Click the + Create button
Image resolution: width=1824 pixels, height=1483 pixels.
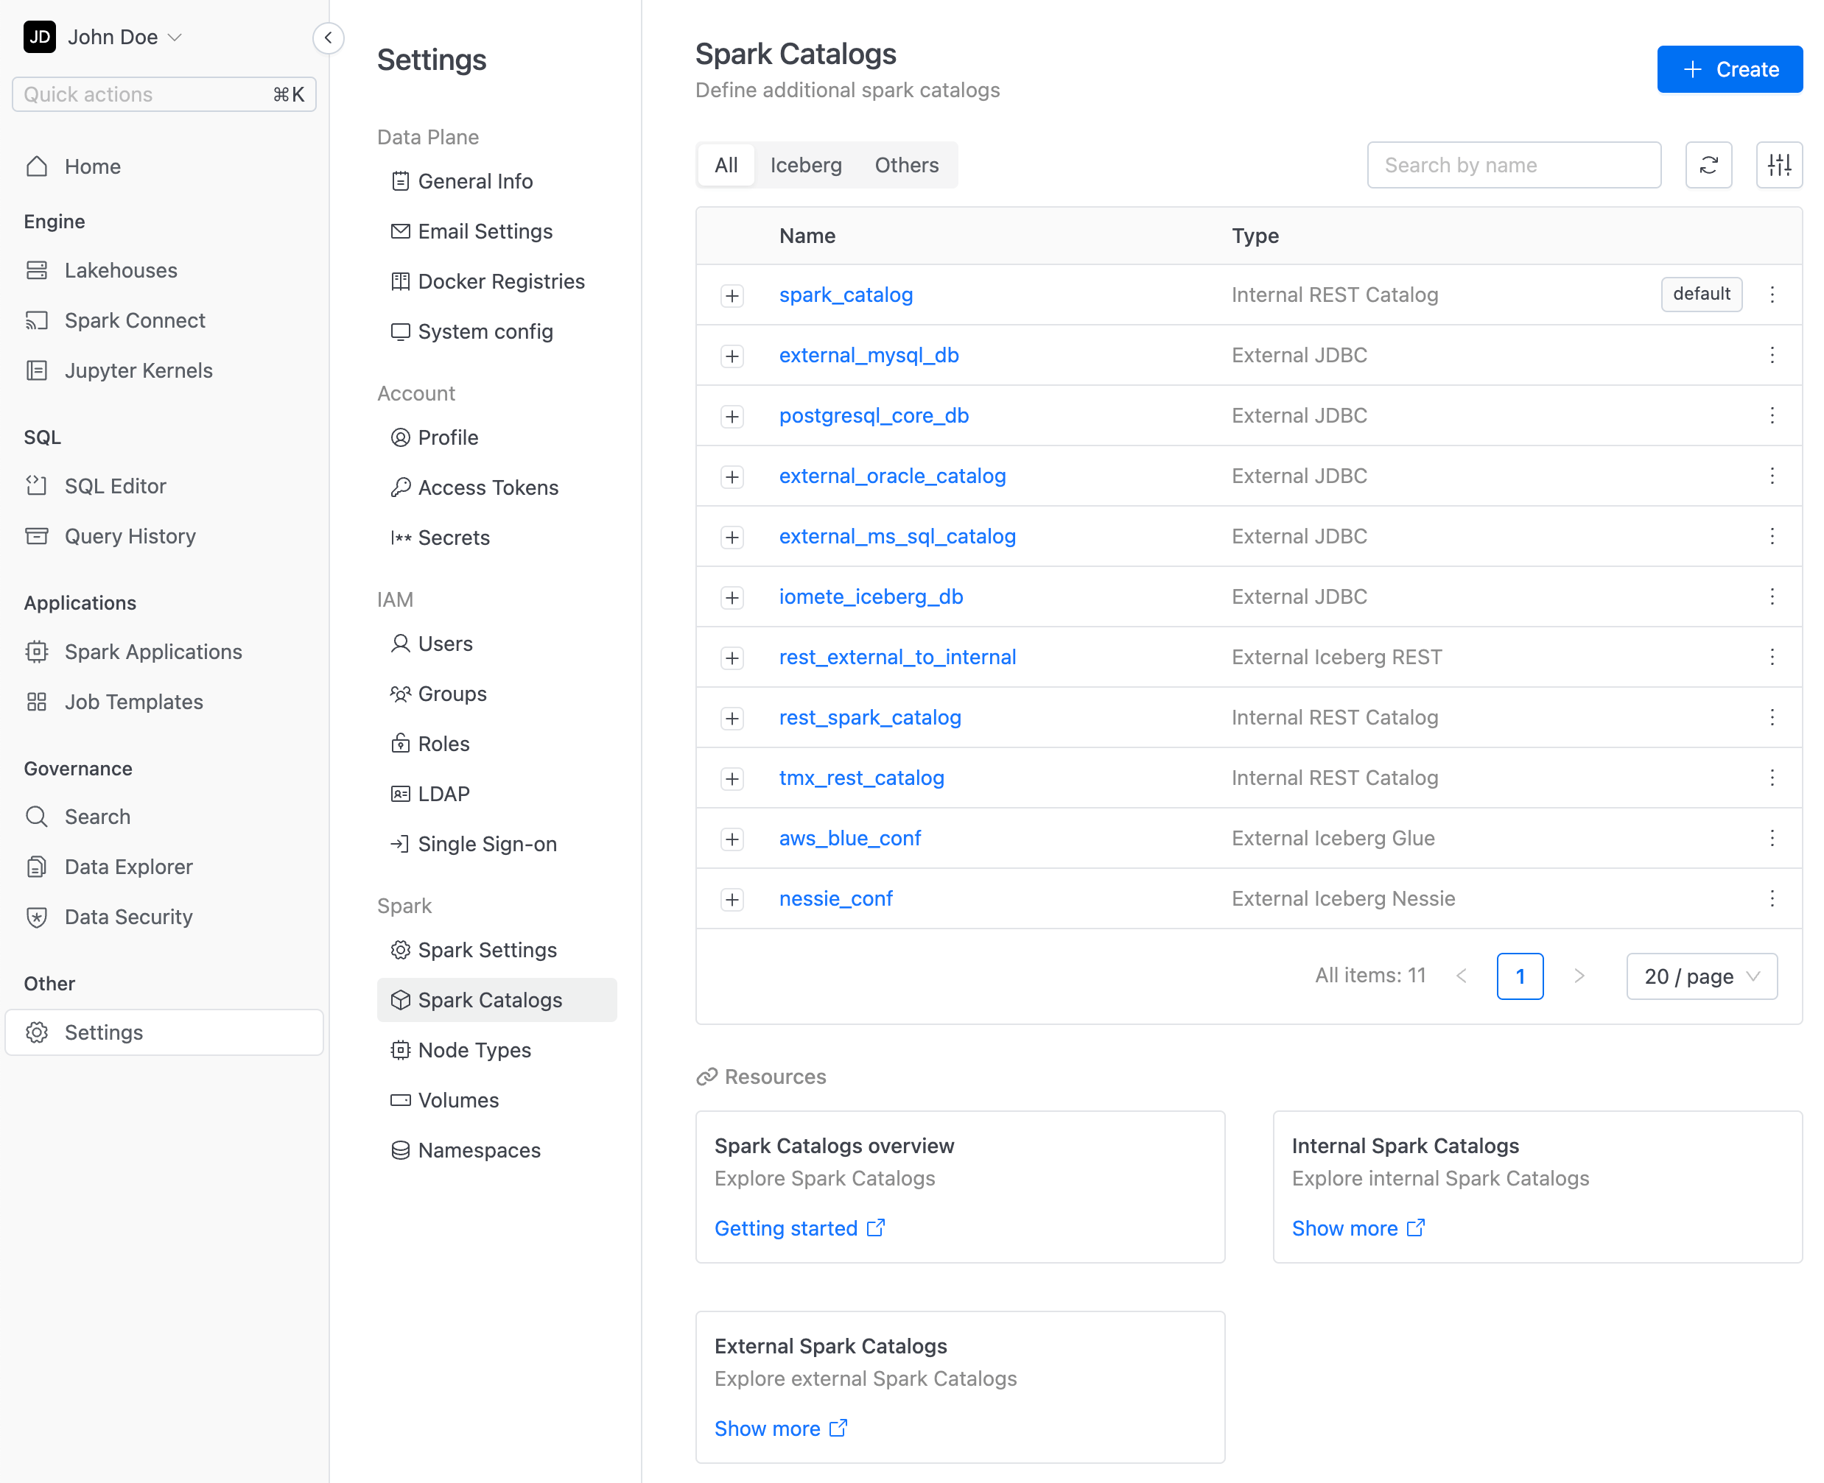[1730, 68]
